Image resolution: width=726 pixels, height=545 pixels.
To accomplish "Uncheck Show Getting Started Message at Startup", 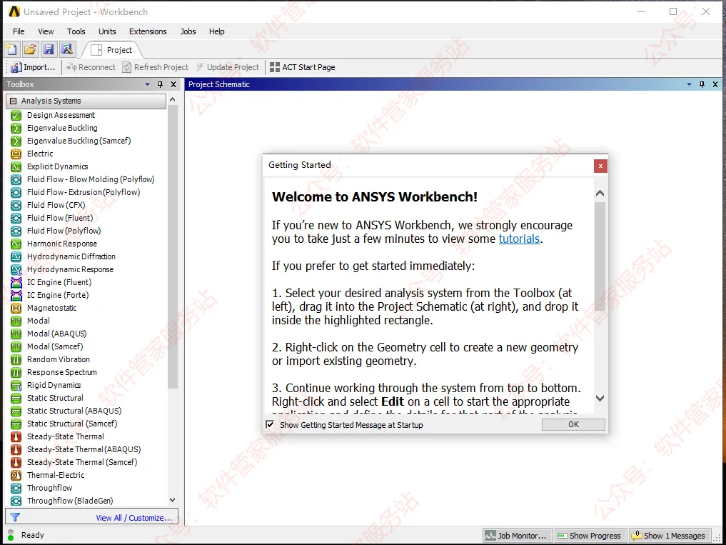I will (x=269, y=424).
